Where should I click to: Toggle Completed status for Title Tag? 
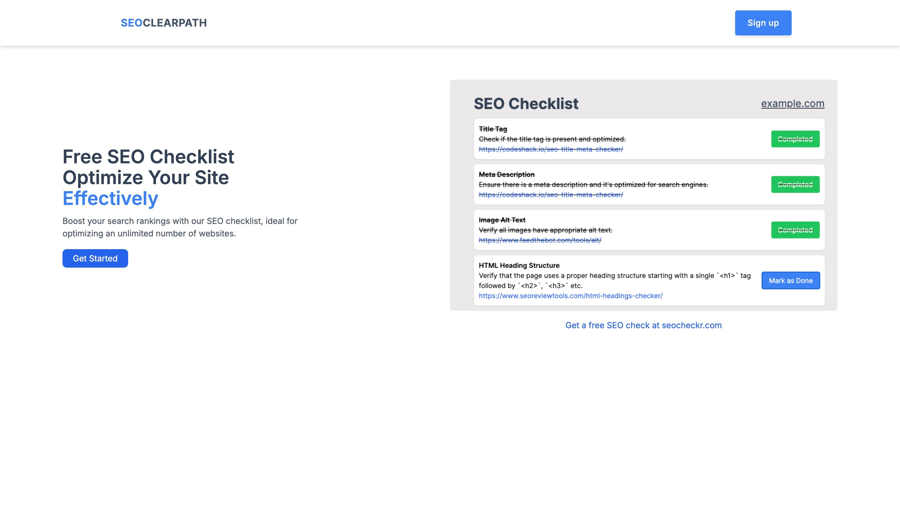(x=795, y=139)
